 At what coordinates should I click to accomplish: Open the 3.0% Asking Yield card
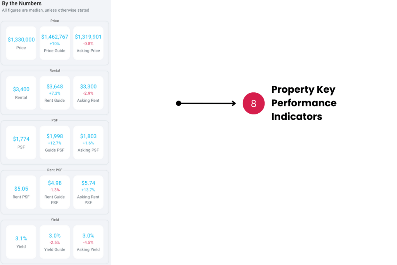[x=88, y=242]
